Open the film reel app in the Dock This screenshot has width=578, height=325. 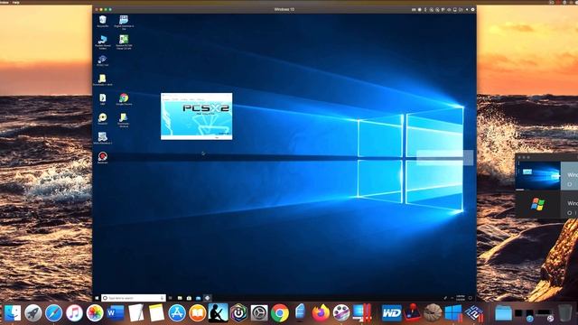(x=341, y=313)
